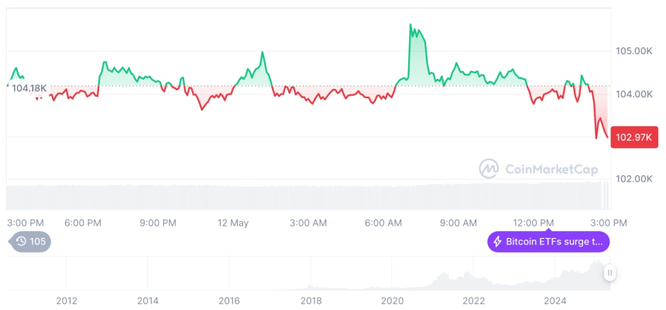
Task: Open the history badge showing 105
Action: pyautogui.click(x=30, y=241)
